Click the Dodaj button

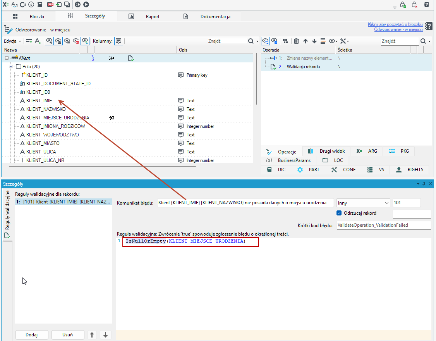point(32,334)
